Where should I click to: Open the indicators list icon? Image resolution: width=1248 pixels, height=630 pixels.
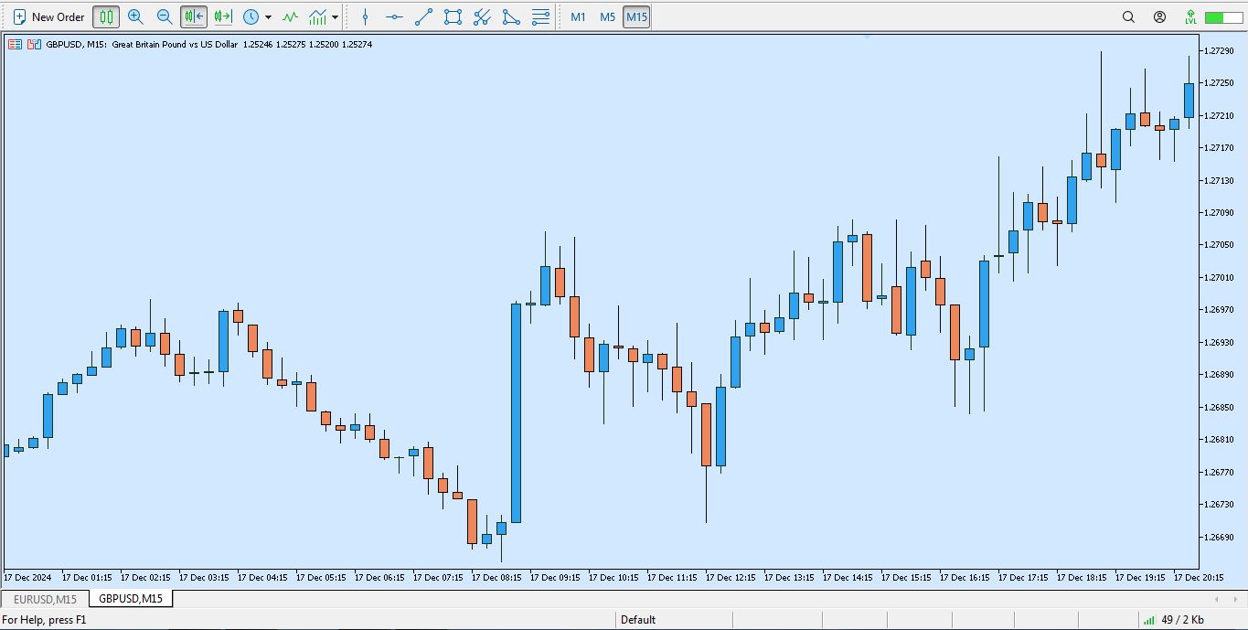[x=290, y=16]
